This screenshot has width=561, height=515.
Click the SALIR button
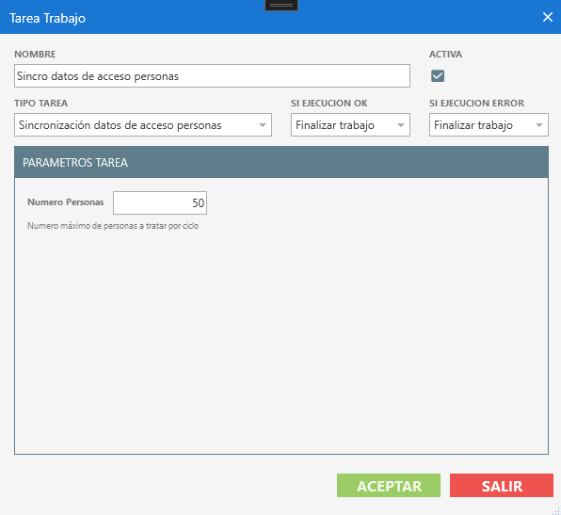coord(502,486)
